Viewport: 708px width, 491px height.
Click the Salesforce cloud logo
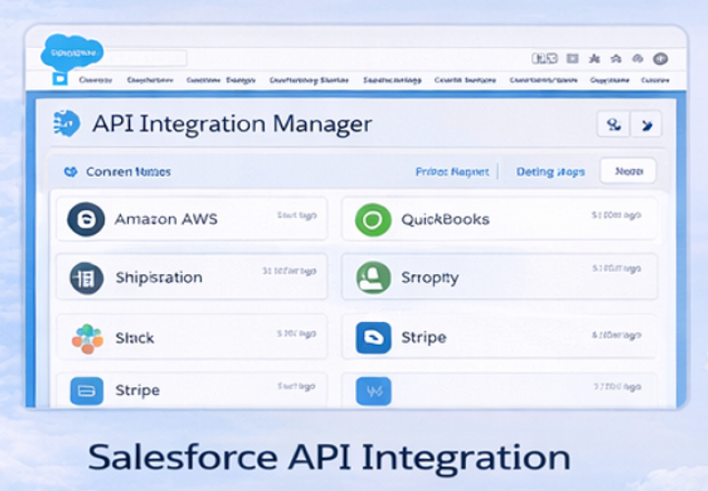tap(72, 52)
